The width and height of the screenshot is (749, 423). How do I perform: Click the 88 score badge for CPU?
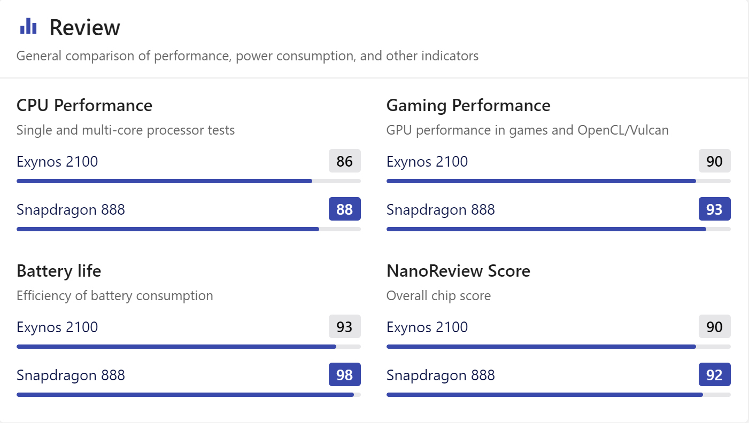tap(345, 209)
